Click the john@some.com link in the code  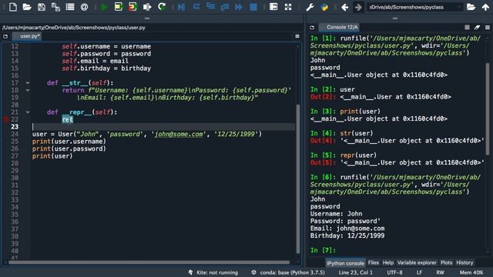coord(179,134)
